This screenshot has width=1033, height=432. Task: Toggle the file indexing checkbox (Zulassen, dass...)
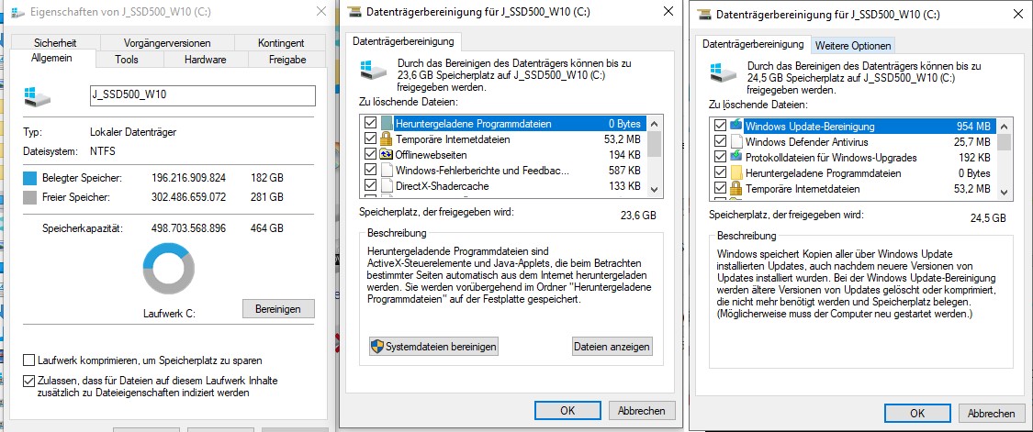28,381
